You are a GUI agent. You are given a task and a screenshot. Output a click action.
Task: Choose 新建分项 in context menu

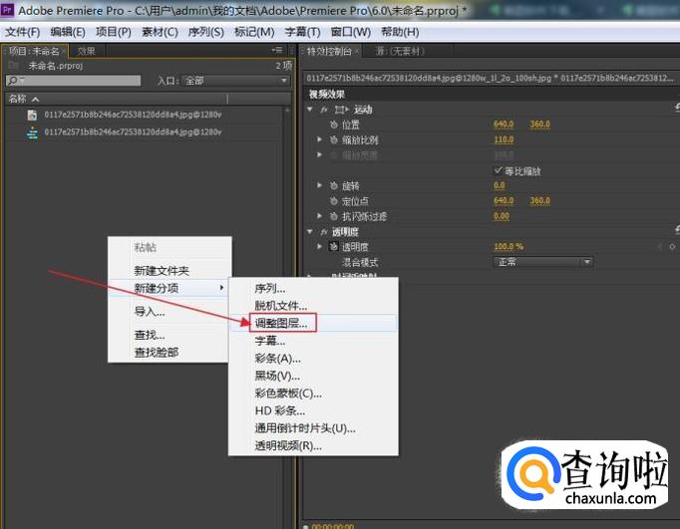coord(169,288)
